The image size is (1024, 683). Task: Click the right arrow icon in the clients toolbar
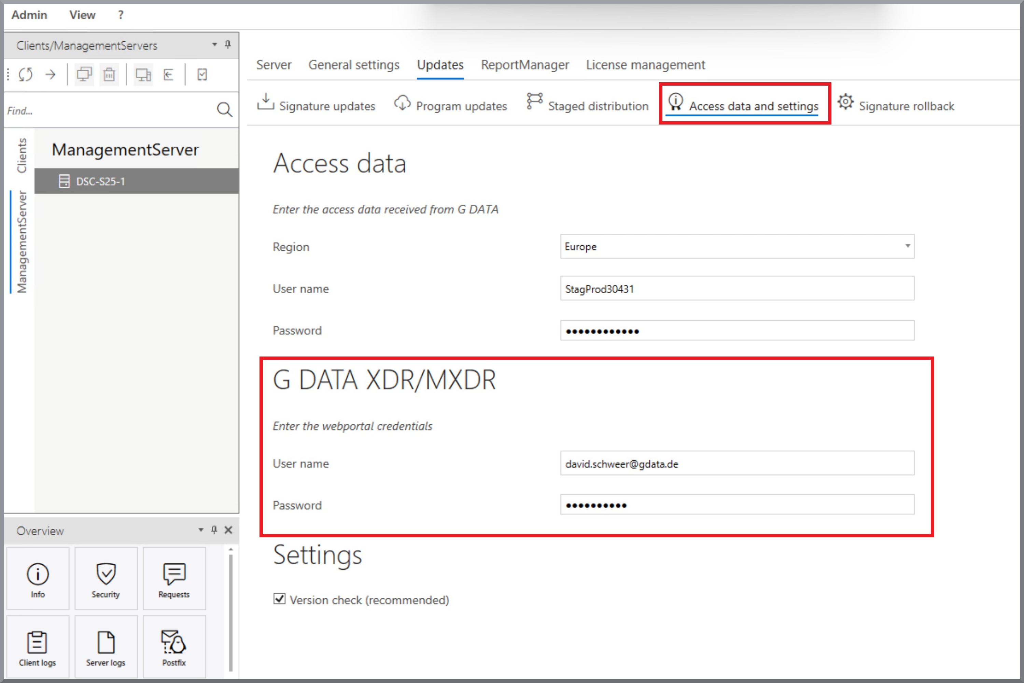51,74
